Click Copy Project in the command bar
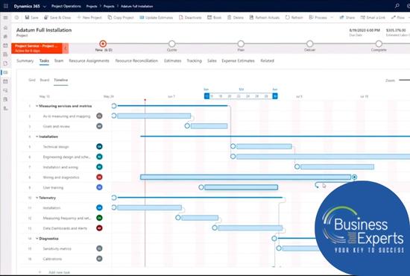 (x=121, y=17)
